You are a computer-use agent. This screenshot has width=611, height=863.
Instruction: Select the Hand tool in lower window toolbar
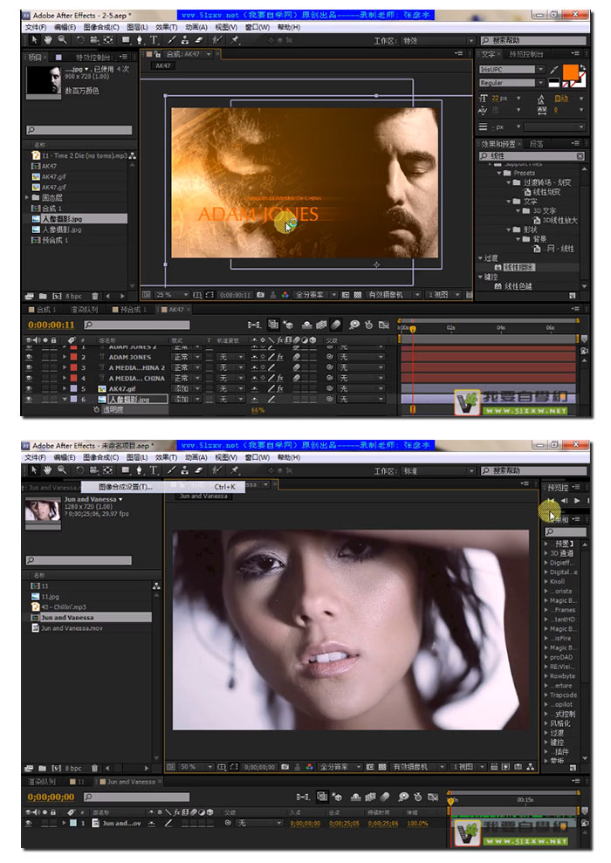[x=48, y=470]
